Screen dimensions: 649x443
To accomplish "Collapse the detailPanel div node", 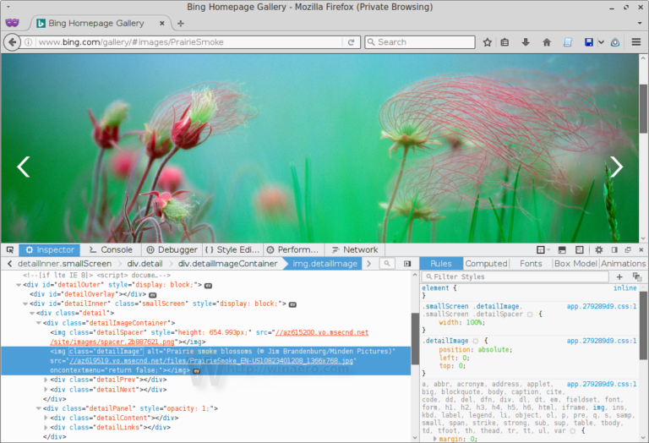I will [39, 408].
